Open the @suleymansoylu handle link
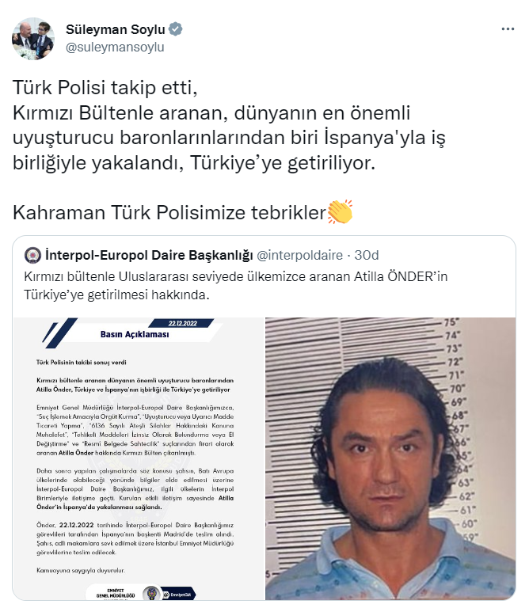Image resolution: width=529 pixels, height=612 pixels. [x=115, y=48]
